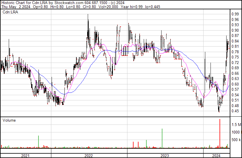Click the Vol=20,000 header value
The width and height of the screenshot is (242, 158).
107,7
